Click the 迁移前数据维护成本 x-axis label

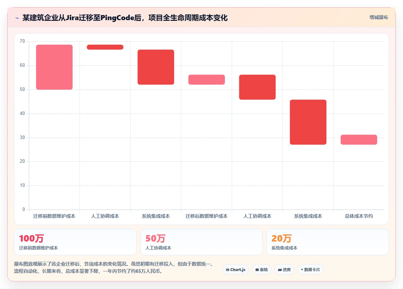54,216
